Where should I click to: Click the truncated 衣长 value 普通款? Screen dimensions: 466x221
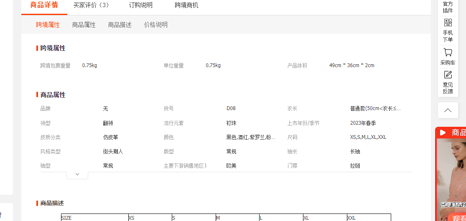coord(375,108)
